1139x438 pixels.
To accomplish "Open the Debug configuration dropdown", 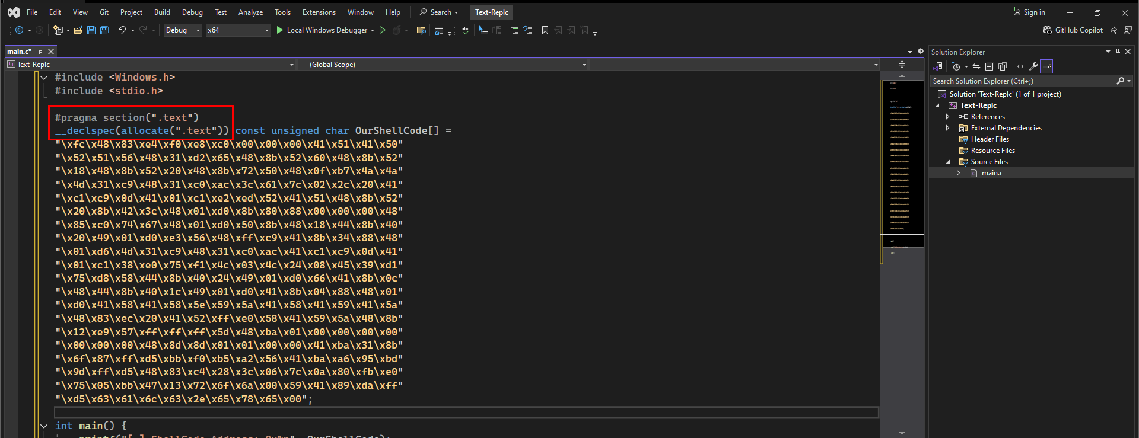I will coord(183,30).
